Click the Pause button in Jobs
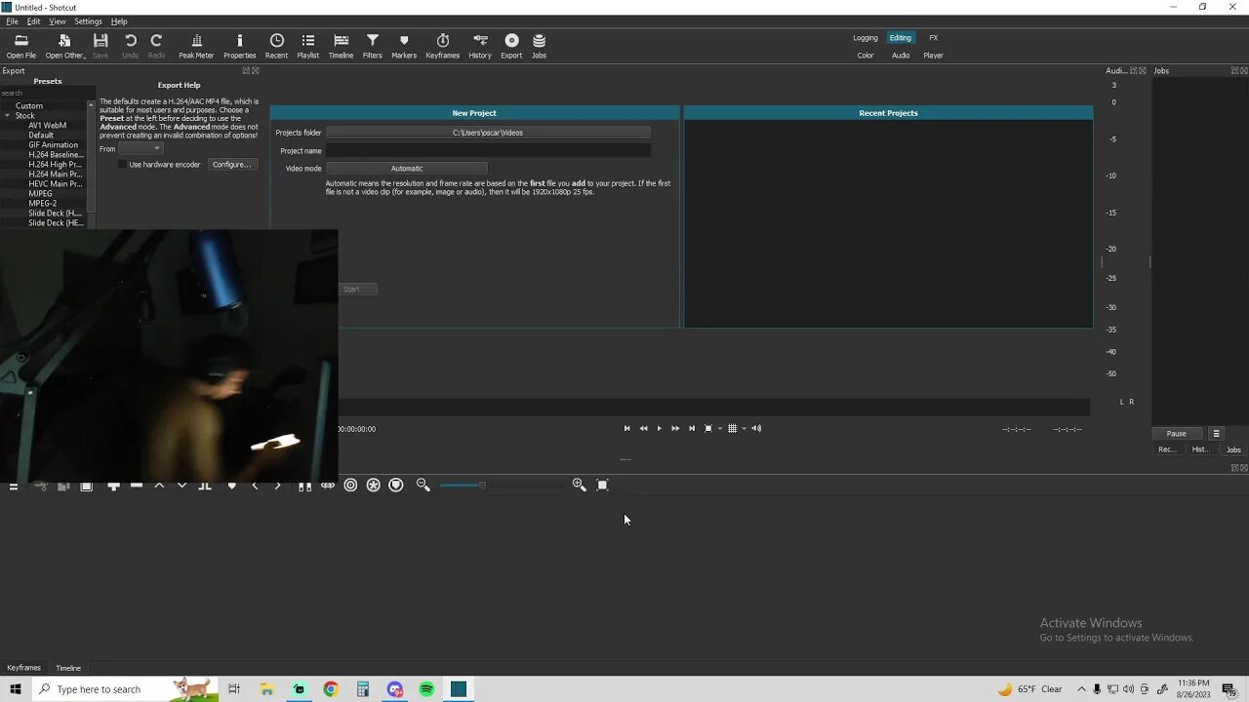 pyautogui.click(x=1177, y=434)
